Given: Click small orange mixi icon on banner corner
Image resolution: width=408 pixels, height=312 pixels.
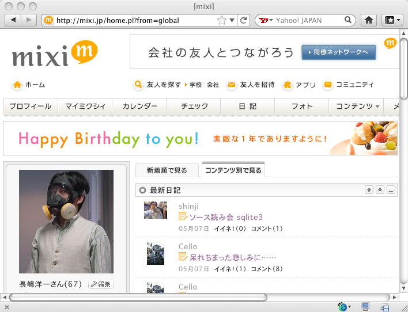Looking at the screenshot, I should tap(390, 43).
